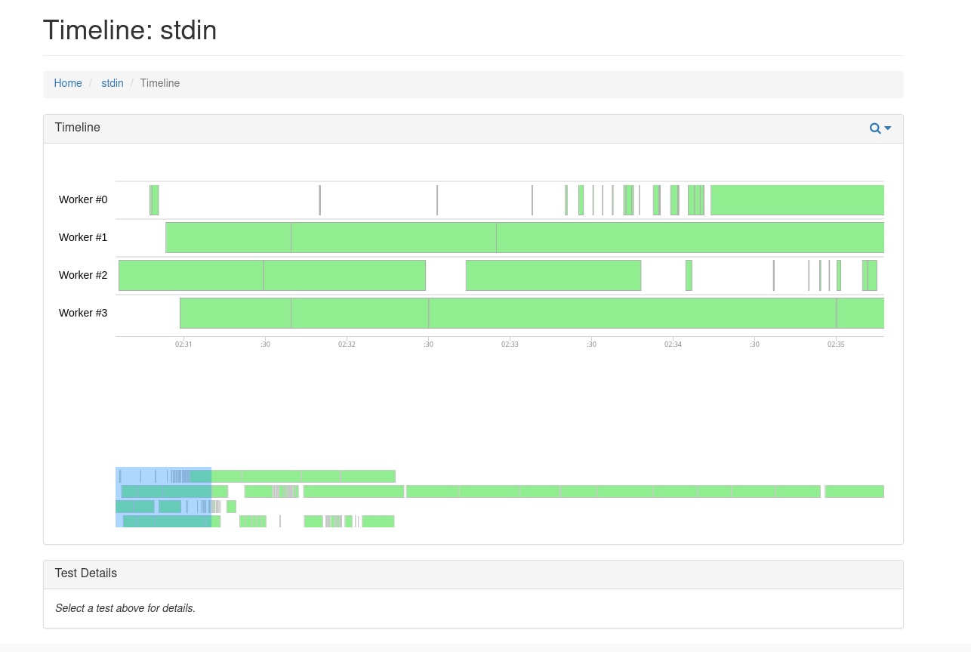Select the first Worker #3 test bar
This screenshot has height=652, width=971.
click(x=236, y=313)
